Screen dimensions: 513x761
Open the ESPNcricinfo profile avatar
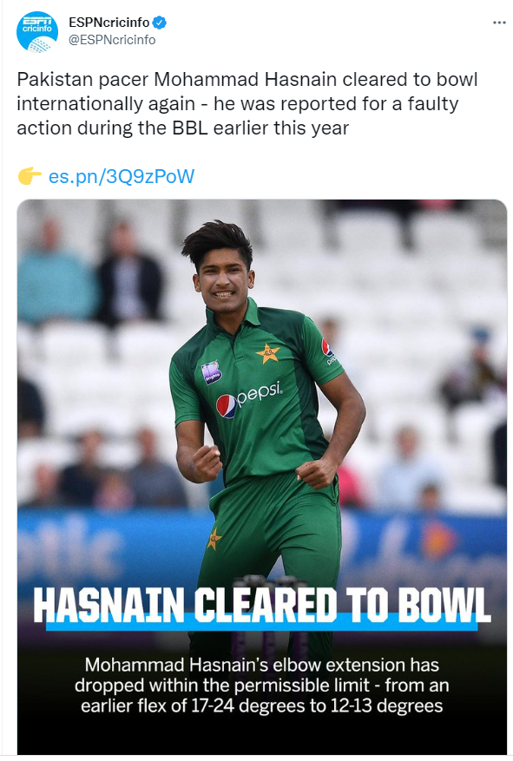coord(37,31)
